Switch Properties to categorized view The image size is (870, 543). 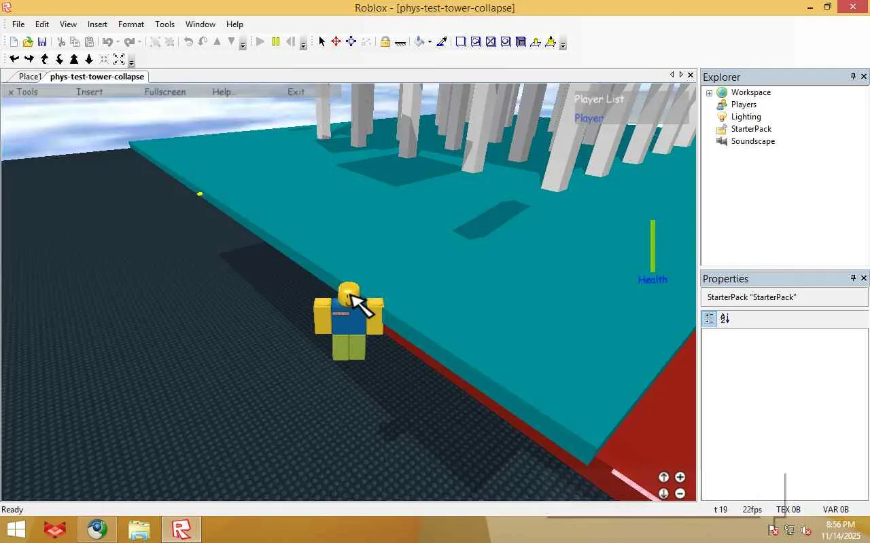coord(709,318)
